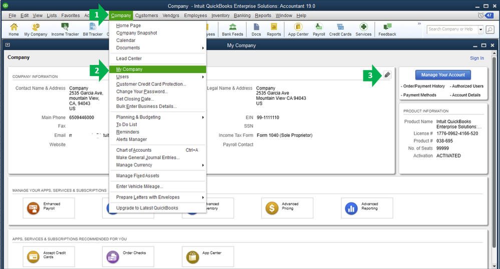
Task: Select My Company in the Company menu
Action: coord(158,69)
